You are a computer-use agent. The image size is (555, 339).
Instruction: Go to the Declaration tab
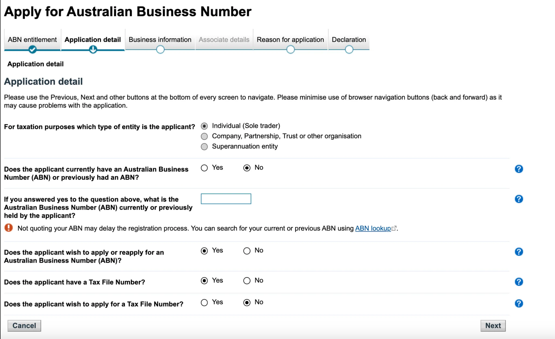click(349, 40)
